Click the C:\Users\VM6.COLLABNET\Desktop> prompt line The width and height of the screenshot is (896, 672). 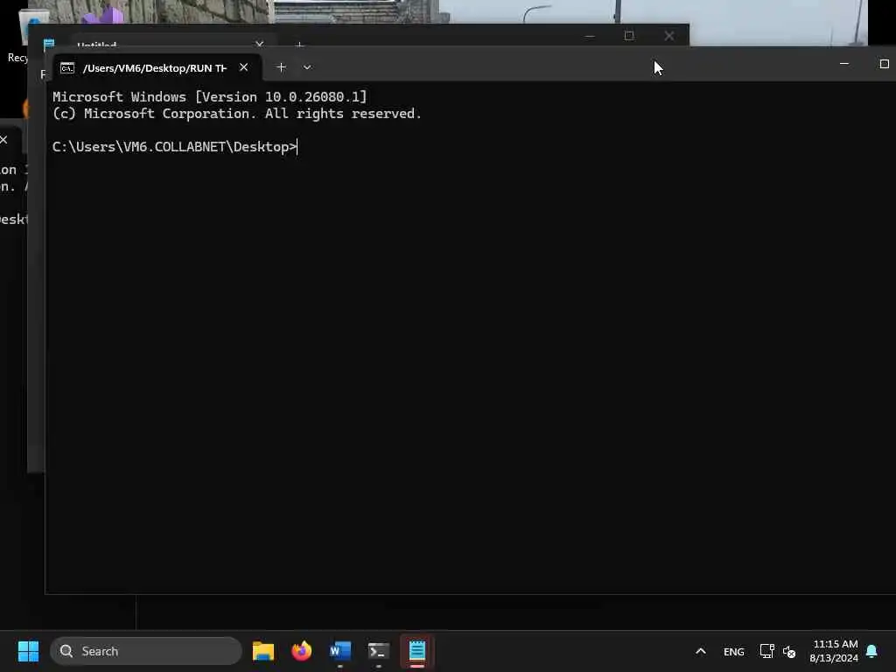(x=175, y=147)
